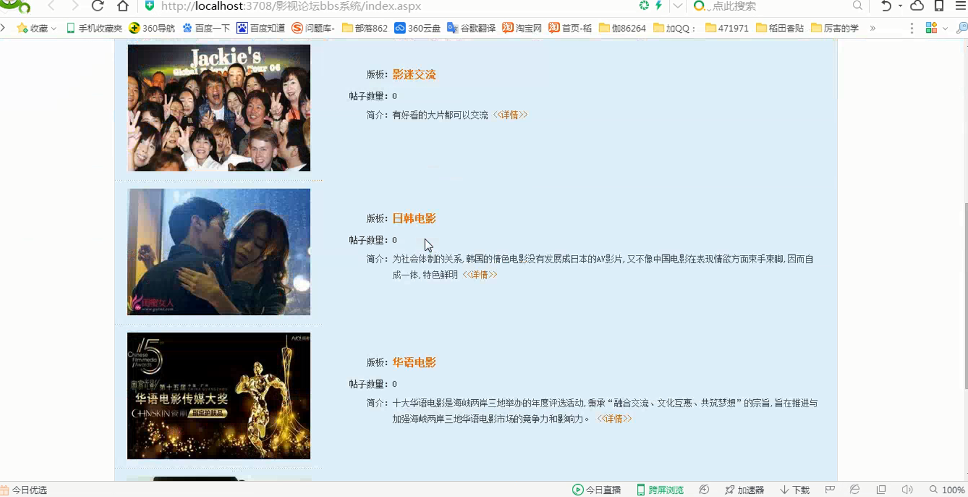968x497 pixels.
Task: Click the 100% zoom level control
Action: (947, 490)
